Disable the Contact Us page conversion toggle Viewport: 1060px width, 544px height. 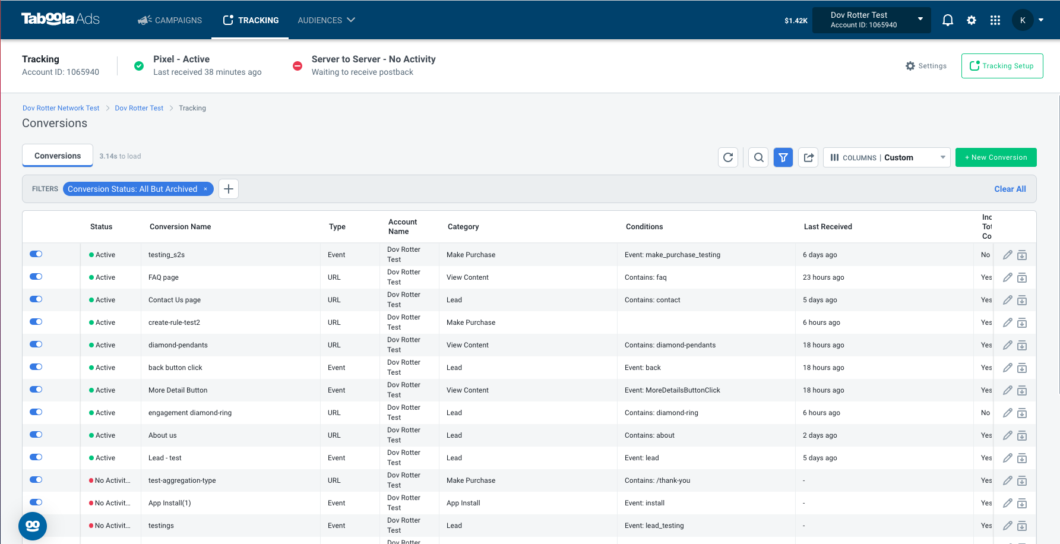(x=36, y=299)
